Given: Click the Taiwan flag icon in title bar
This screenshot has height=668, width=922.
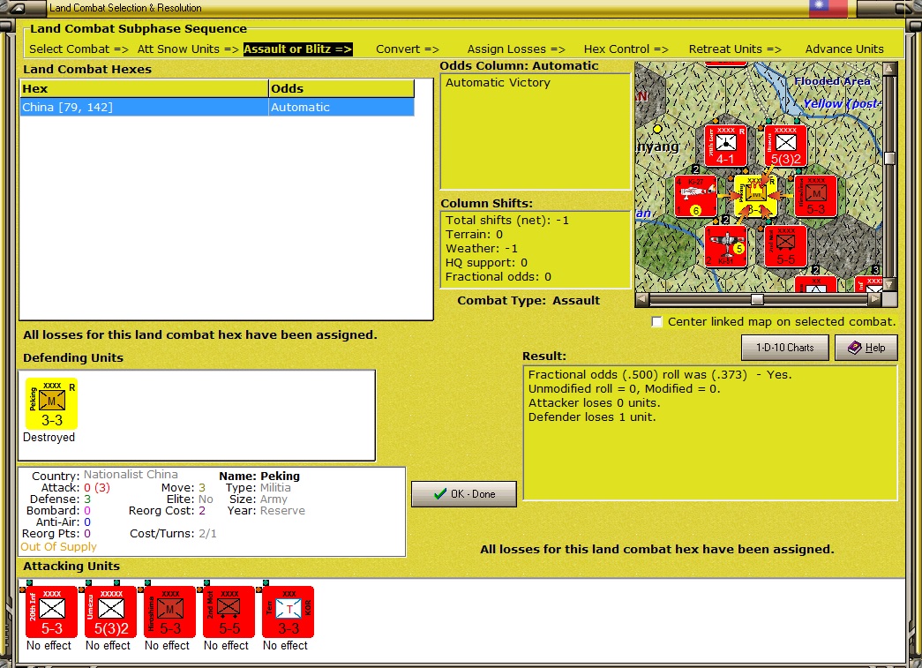Looking at the screenshot, I should click(x=828, y=8).
